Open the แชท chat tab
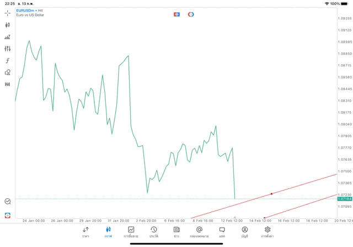 pos(222,232)
